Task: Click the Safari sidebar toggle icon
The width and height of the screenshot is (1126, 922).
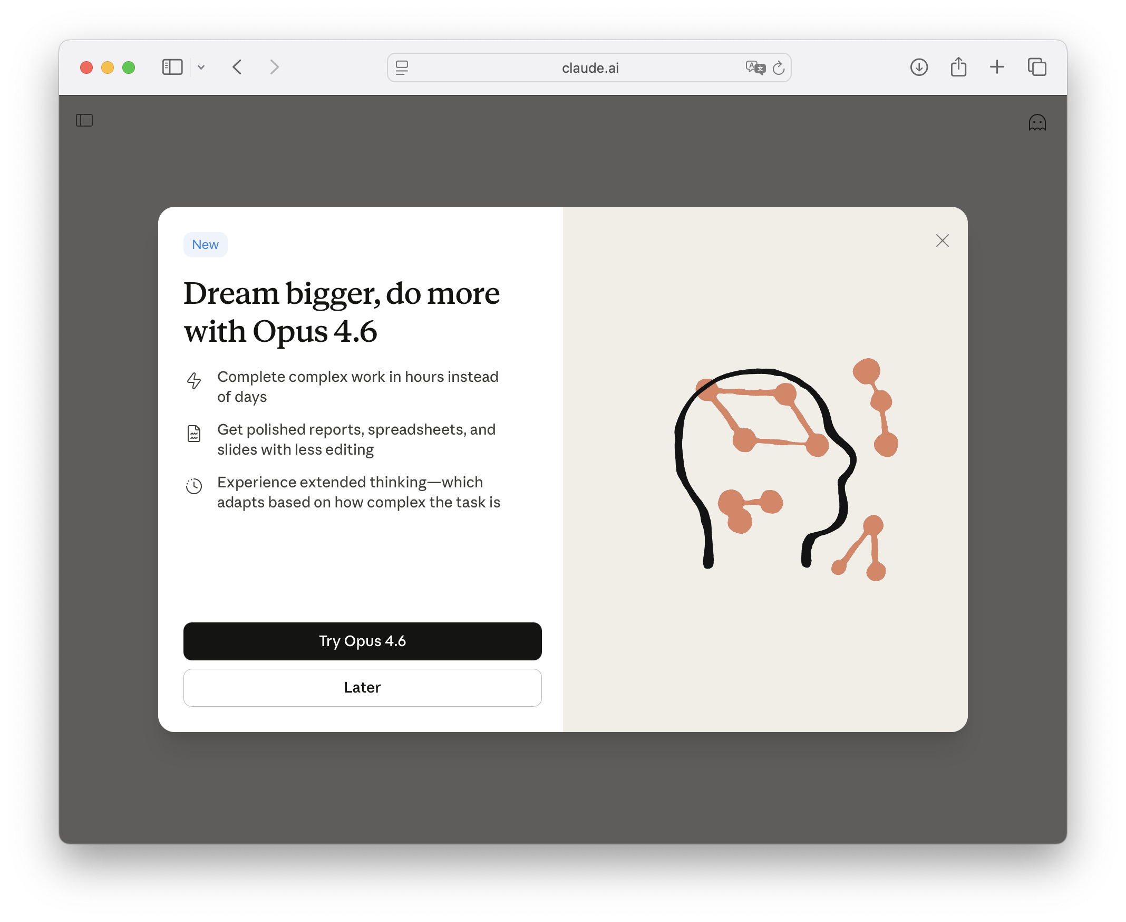Action: [x=172, y=68]
